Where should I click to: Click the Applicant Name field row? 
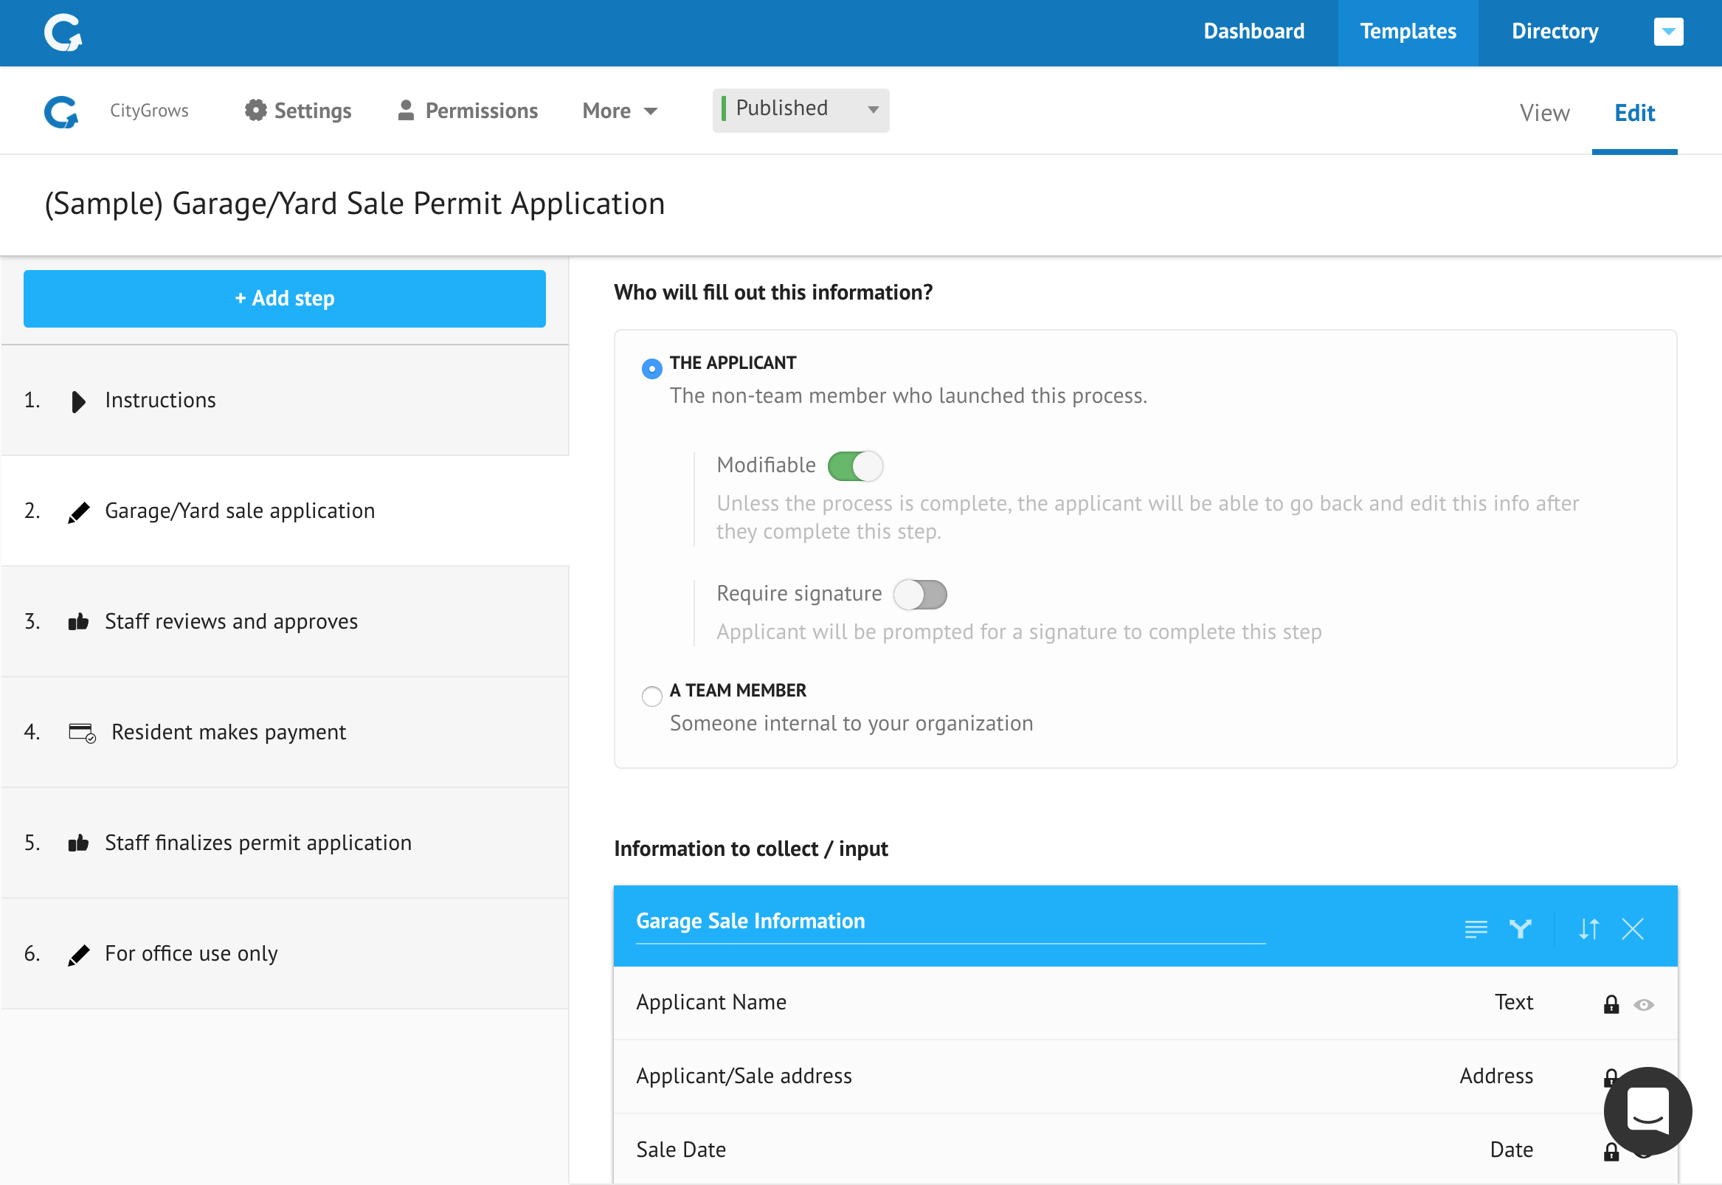(x=1145, y=1002)
